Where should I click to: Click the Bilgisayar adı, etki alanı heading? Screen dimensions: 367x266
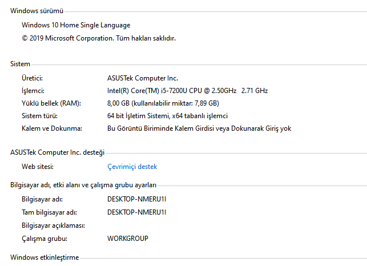[x=83, y=185]
